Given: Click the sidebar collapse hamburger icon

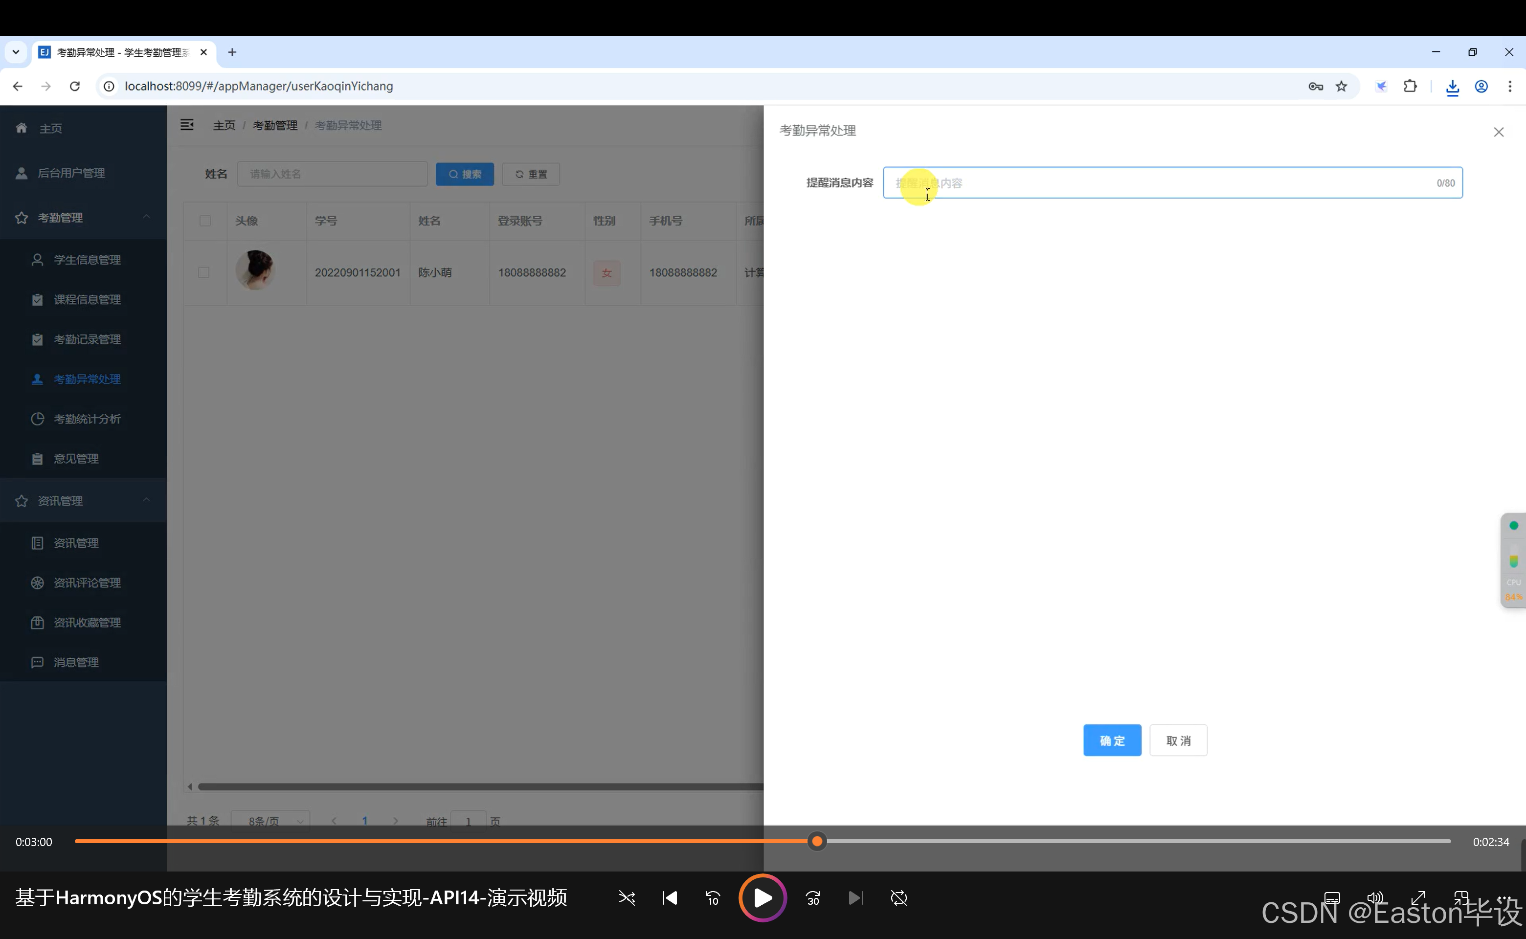Looking at the screenshot, I should click(x=187, y=125).
